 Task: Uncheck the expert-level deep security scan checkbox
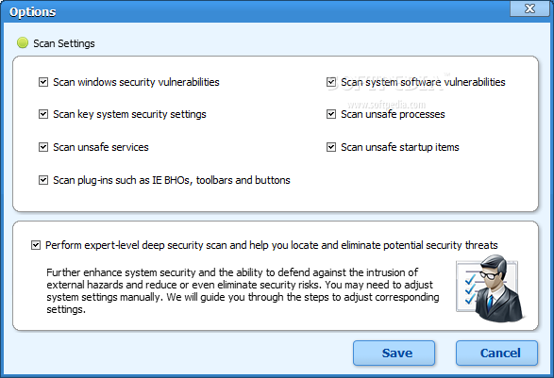36,245
